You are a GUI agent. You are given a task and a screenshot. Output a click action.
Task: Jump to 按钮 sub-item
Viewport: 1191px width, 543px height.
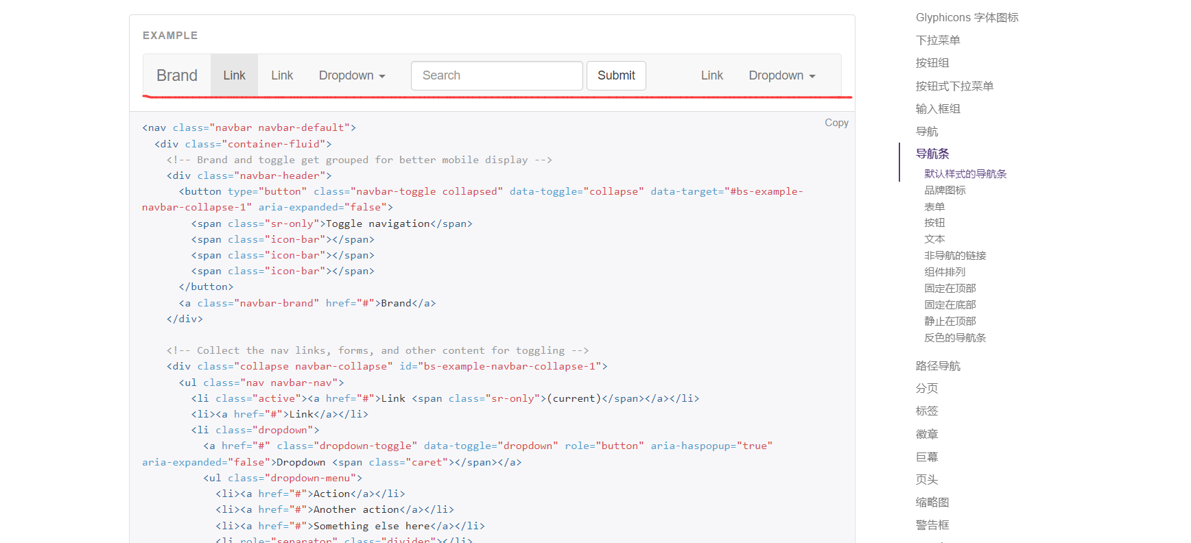934,223
